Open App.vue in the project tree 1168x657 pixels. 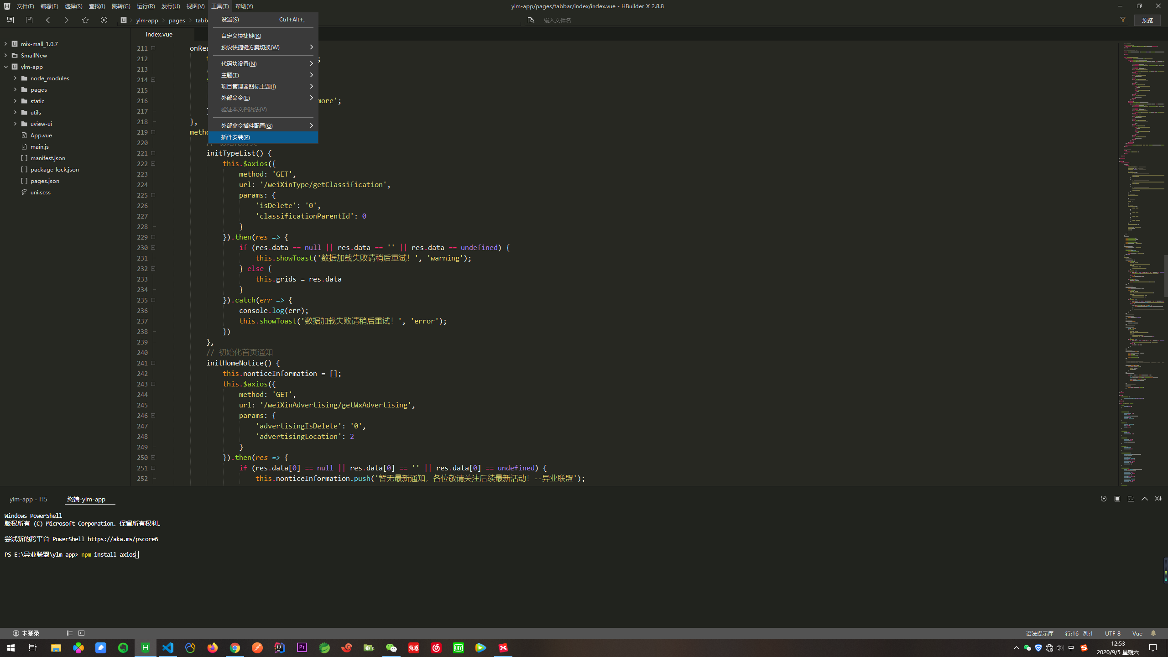pyautogui.click(x=41, y=135)
